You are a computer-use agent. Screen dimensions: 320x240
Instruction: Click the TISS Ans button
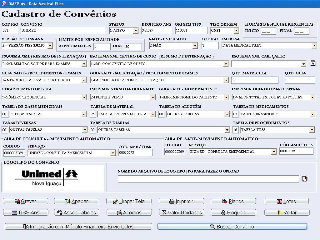click(x=26, y=212)
